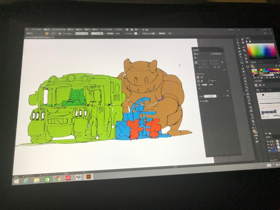The width and height of the screenshot is (280, 210).
Task: Open the ペイント workspace switcher
Action: click(232, 30)
